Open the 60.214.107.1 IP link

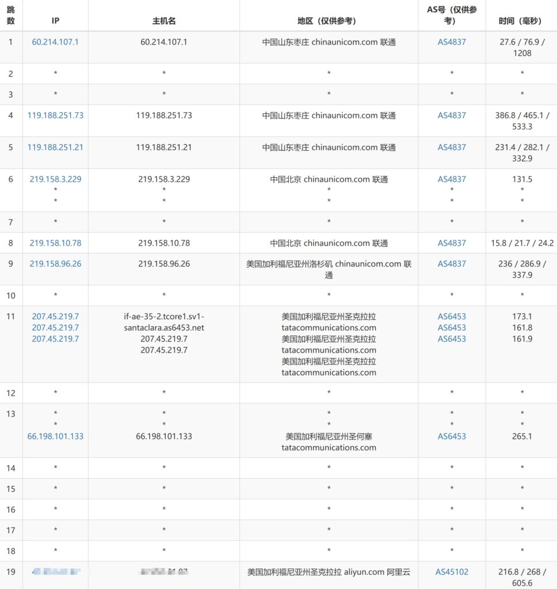[55, 42]
